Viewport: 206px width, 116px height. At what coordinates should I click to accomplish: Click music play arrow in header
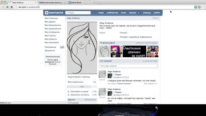point(139,13)
